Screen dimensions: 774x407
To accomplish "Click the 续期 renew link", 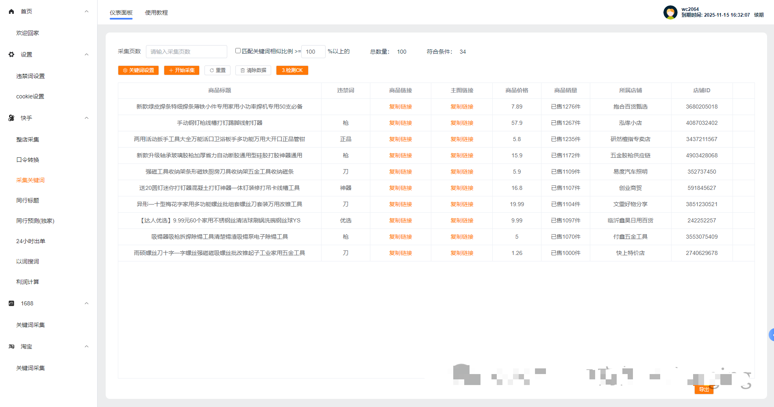I will coord(759,15).
